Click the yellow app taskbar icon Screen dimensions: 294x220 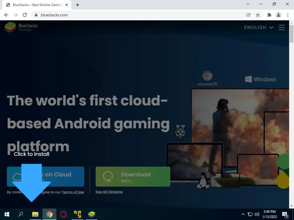click(78, 214)
